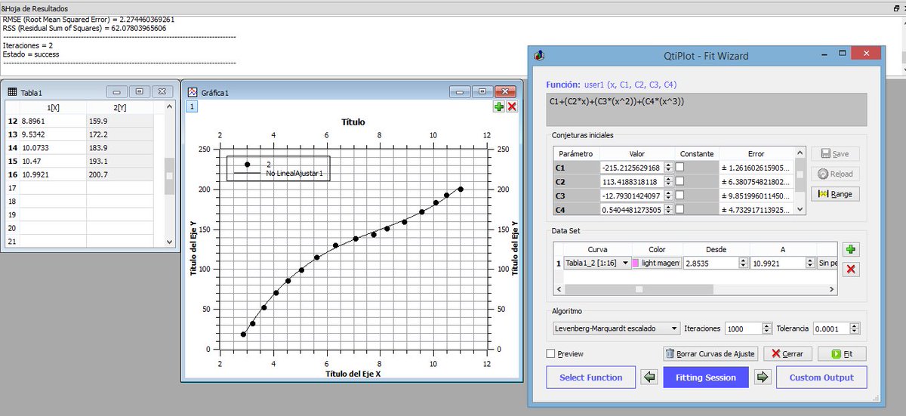The image size is (906, 416).
Task: Toggle the Constante checkbox for C4
Action: (x=680, y=210)
